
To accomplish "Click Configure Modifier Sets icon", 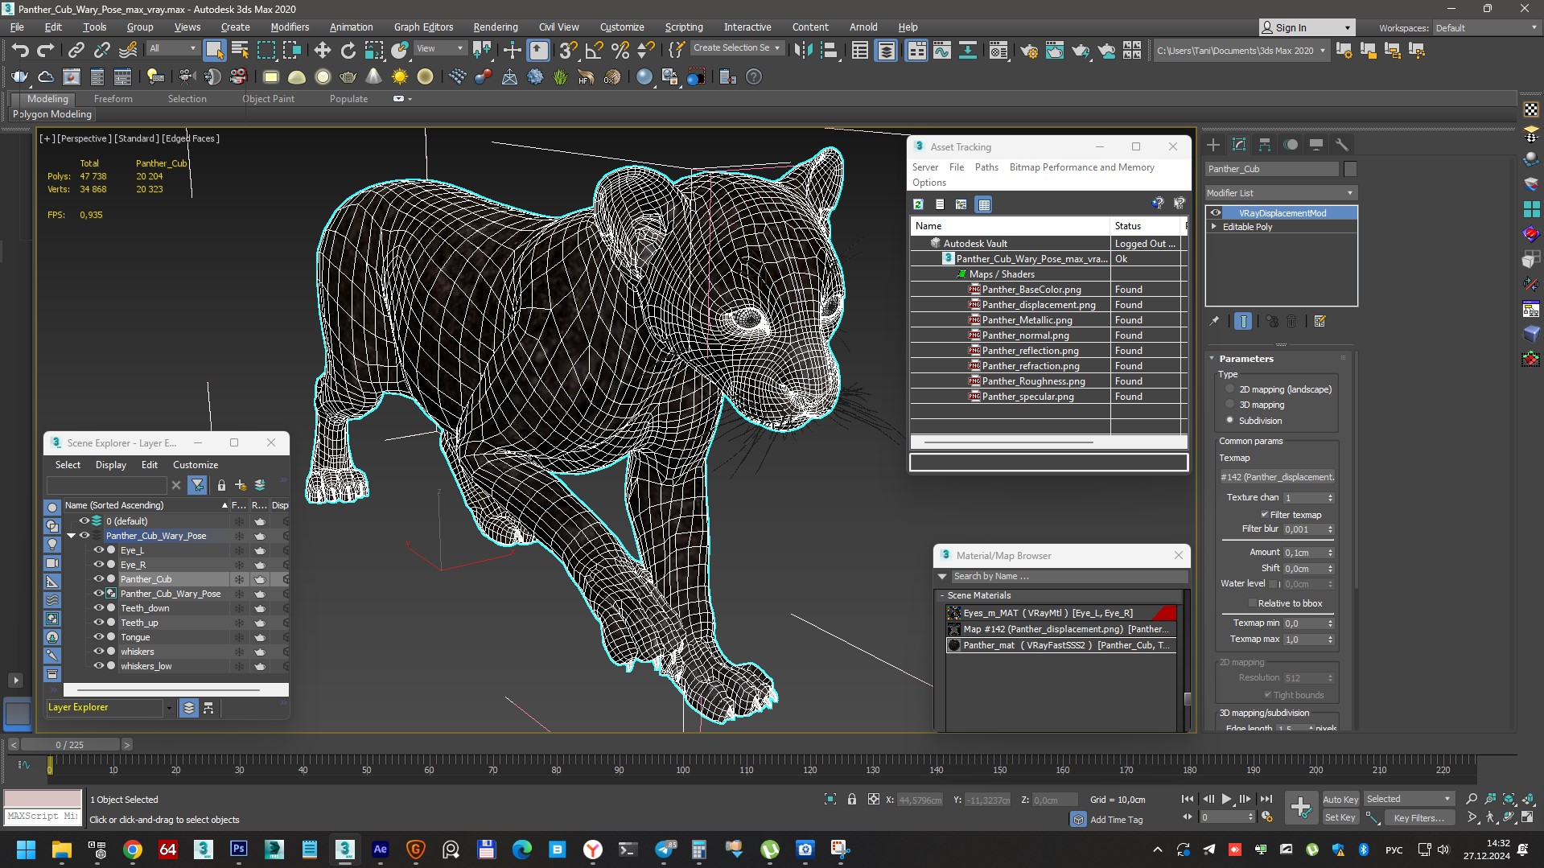I will pos(1320,321).
